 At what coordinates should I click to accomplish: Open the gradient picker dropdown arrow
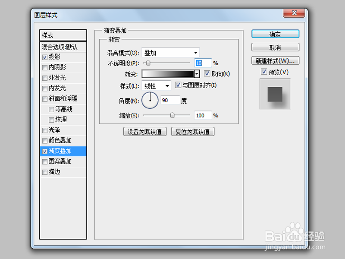pyautogui.click(x=196, y=73)
